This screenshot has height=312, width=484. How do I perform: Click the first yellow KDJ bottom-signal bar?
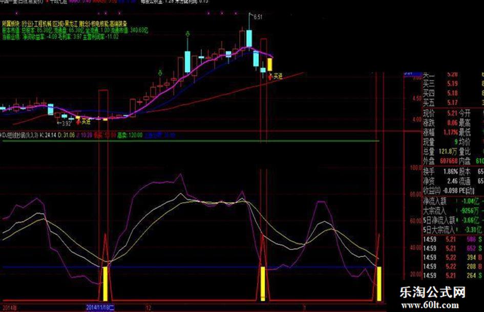tap(106, 284)
